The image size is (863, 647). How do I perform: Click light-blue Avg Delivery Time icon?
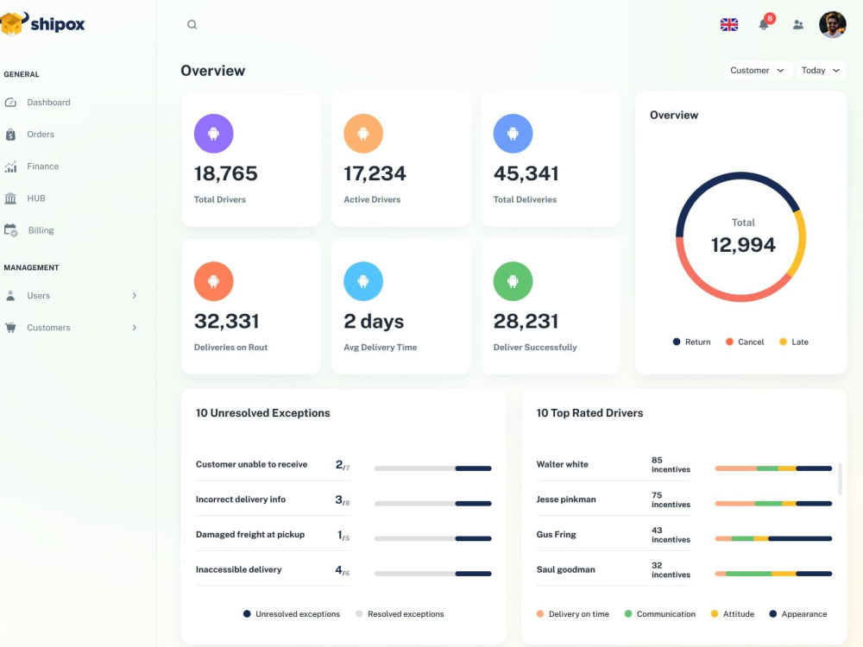363,281
